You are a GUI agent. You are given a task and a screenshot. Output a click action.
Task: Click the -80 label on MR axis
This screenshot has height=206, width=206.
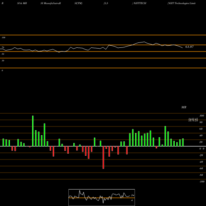pos(201,175)
